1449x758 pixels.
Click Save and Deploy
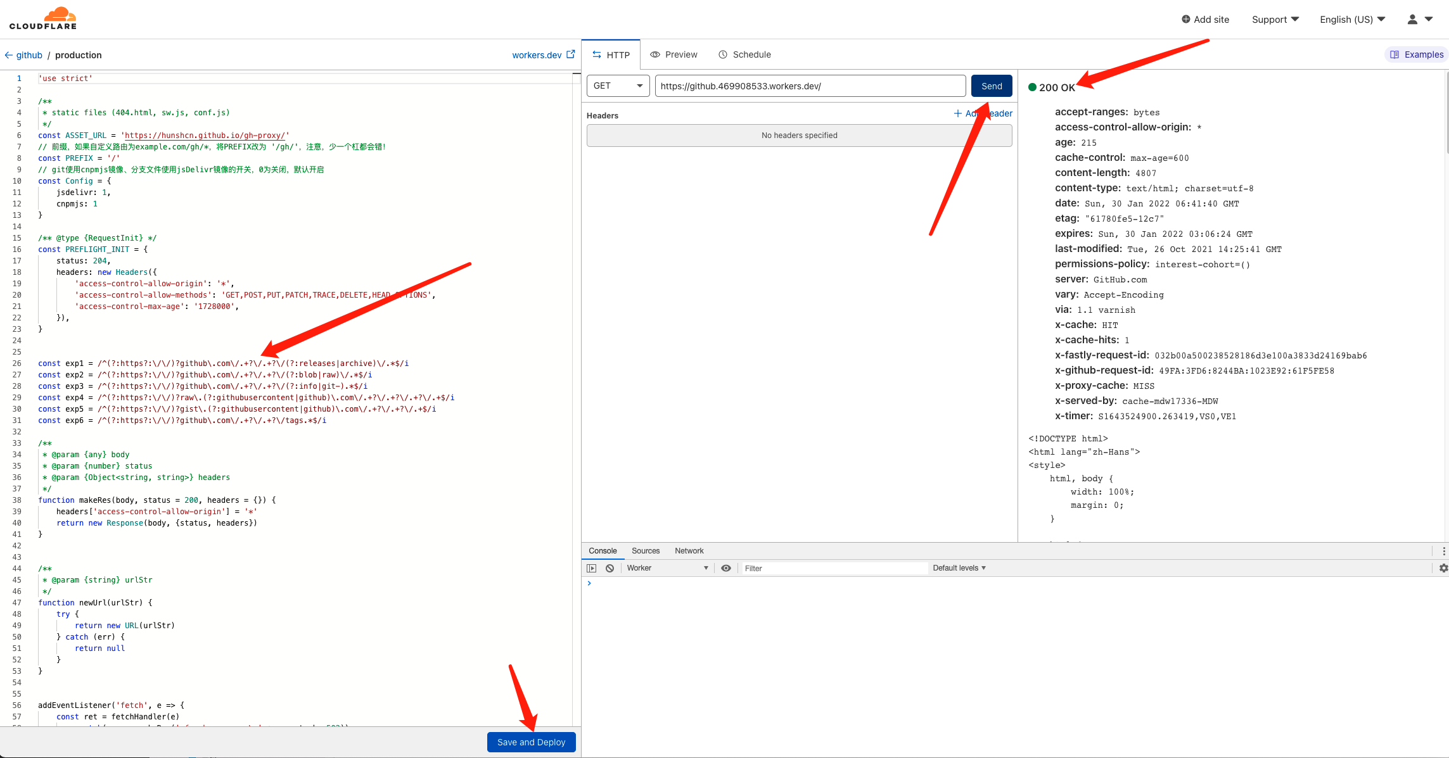point(531,742)
